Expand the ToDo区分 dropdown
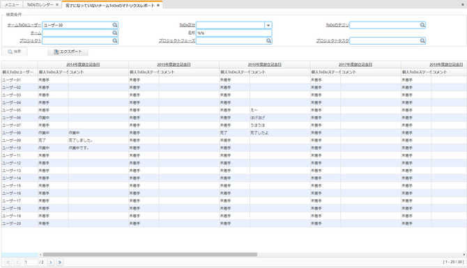The height and width of the screenshot is (268, 467). tap(268, 25)
